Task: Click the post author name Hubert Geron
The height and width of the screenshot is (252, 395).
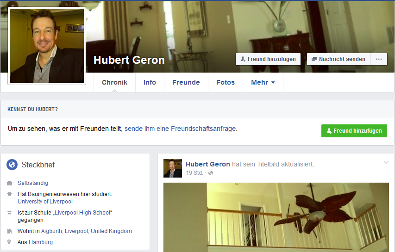Action: pyautogui.click(x=208, y=164)
